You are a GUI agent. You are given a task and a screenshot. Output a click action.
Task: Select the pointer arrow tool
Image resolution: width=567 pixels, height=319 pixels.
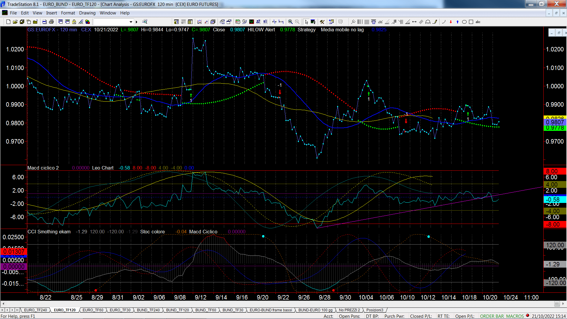pos(306,22)
